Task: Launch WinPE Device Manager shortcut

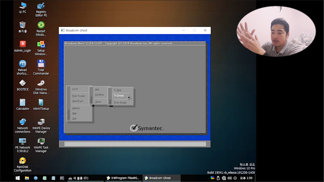Action: click(x=41, y=126)
